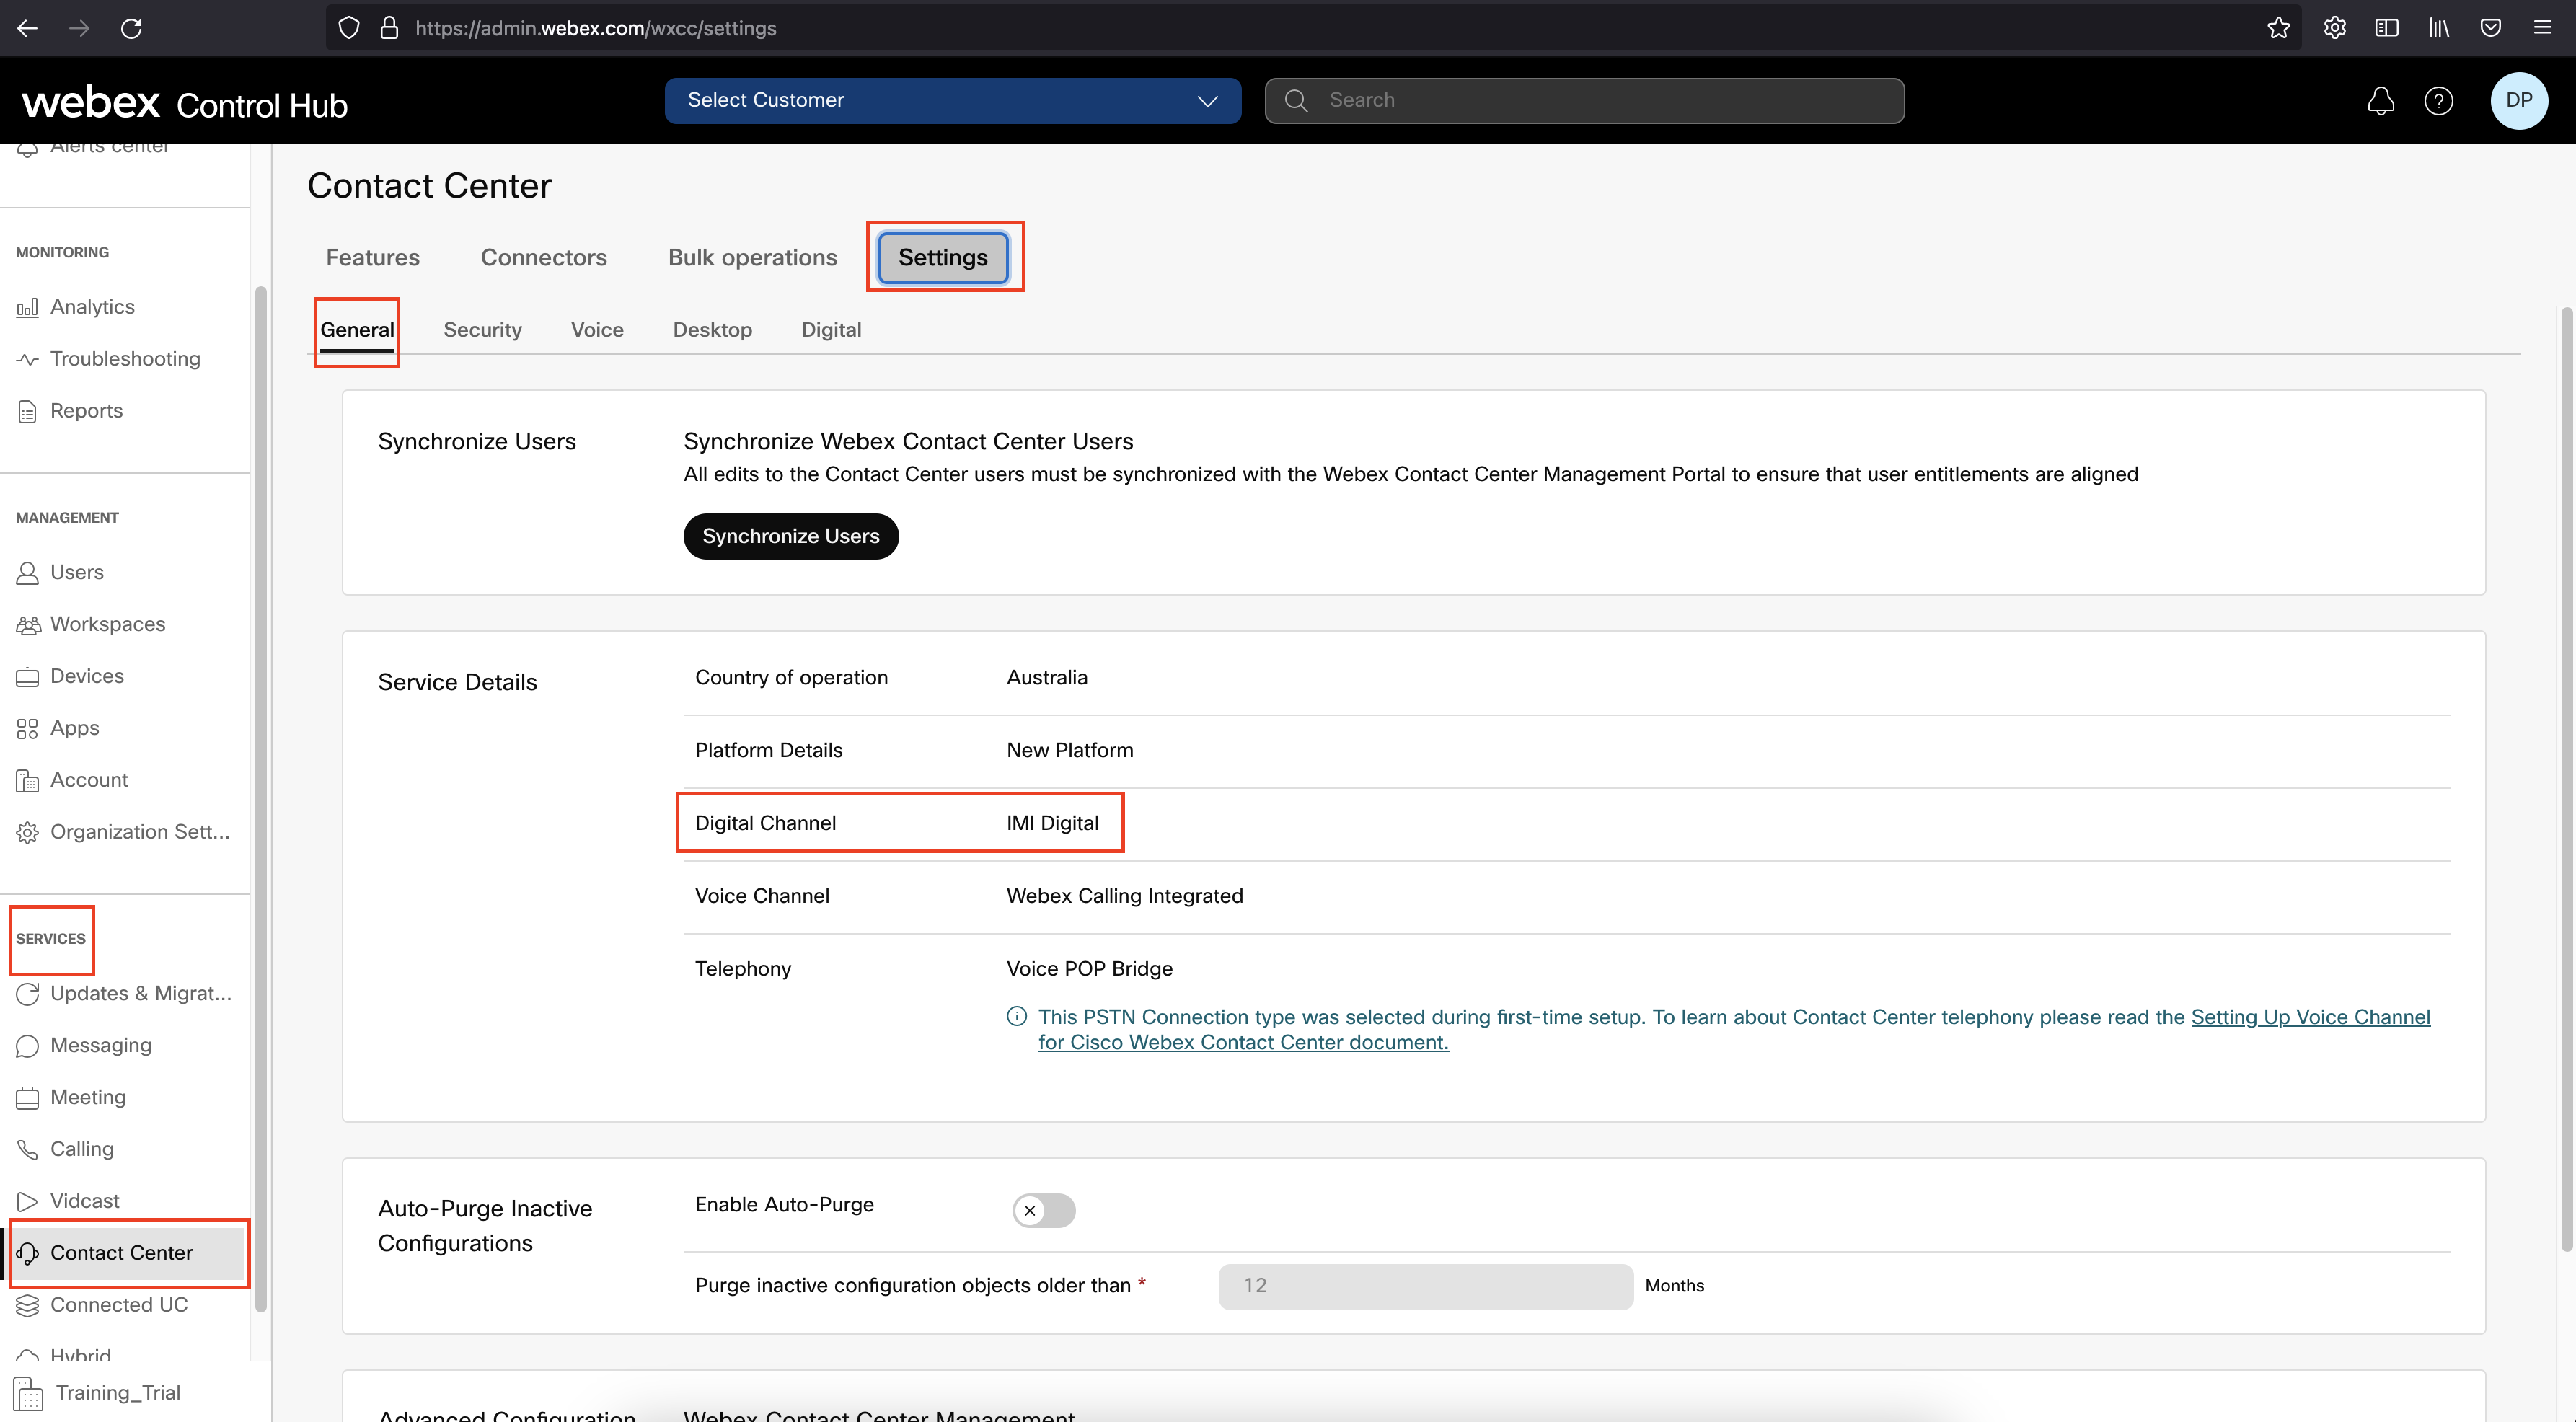
Task: Open the browser hamburger menu
Action: click(2542, 28)
